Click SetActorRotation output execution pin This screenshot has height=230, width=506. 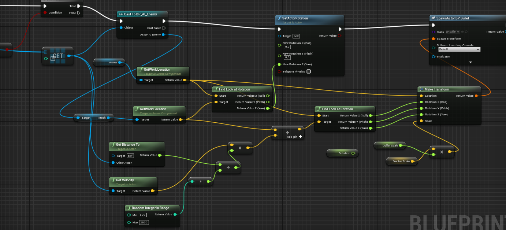(x=340, y=29)
